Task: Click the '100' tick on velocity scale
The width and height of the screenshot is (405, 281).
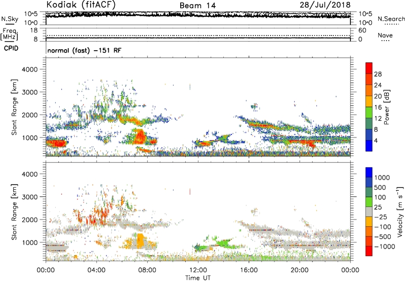Action: (x=380, y=197)
